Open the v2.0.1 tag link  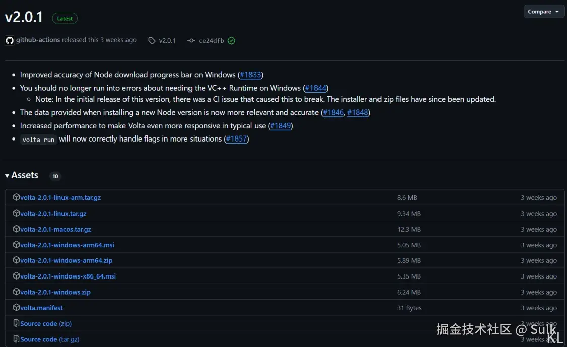[x=167, y=40]
